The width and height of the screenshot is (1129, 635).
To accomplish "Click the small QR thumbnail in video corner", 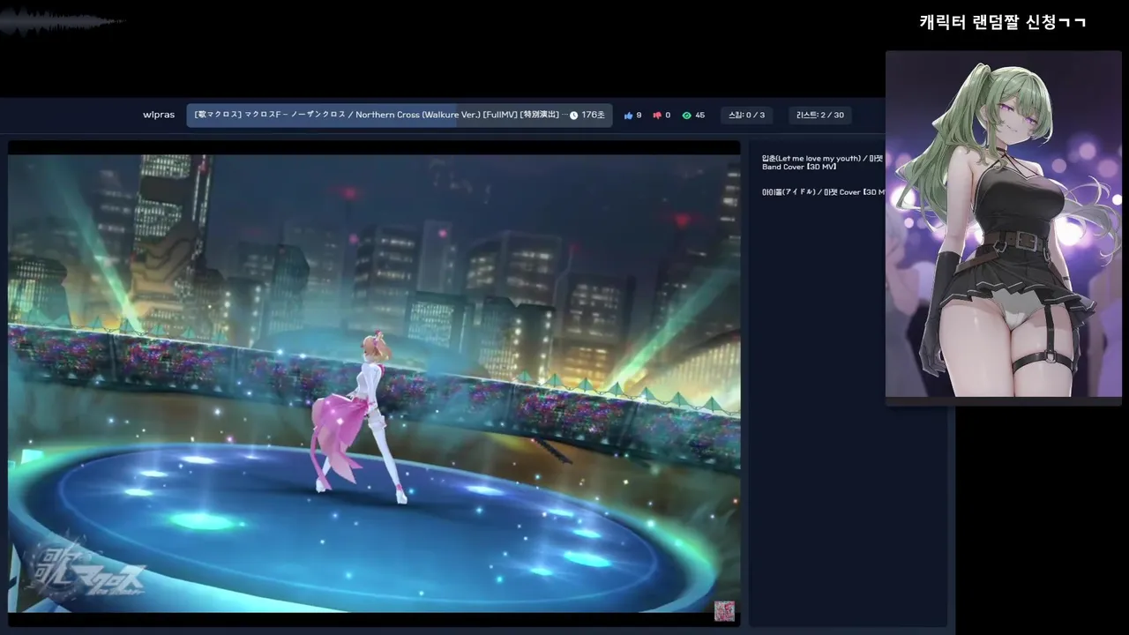I will (724, 611).
